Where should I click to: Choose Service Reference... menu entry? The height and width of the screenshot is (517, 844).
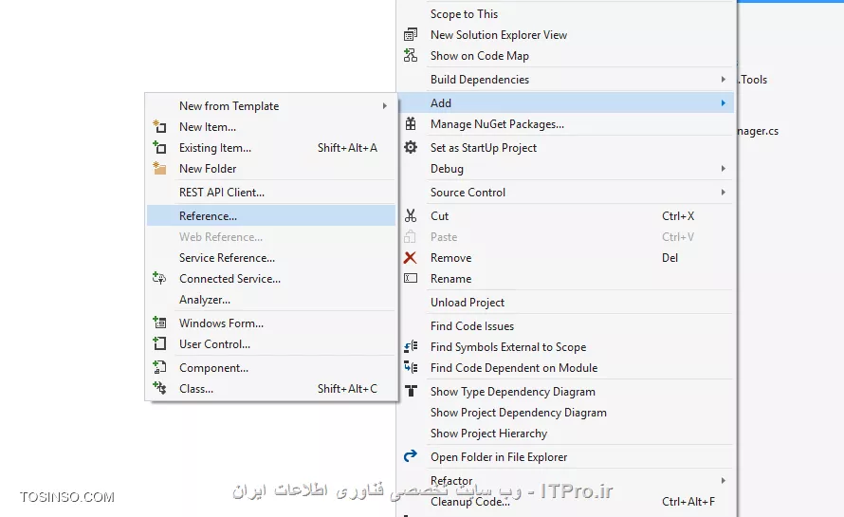[x=227, y=258]
